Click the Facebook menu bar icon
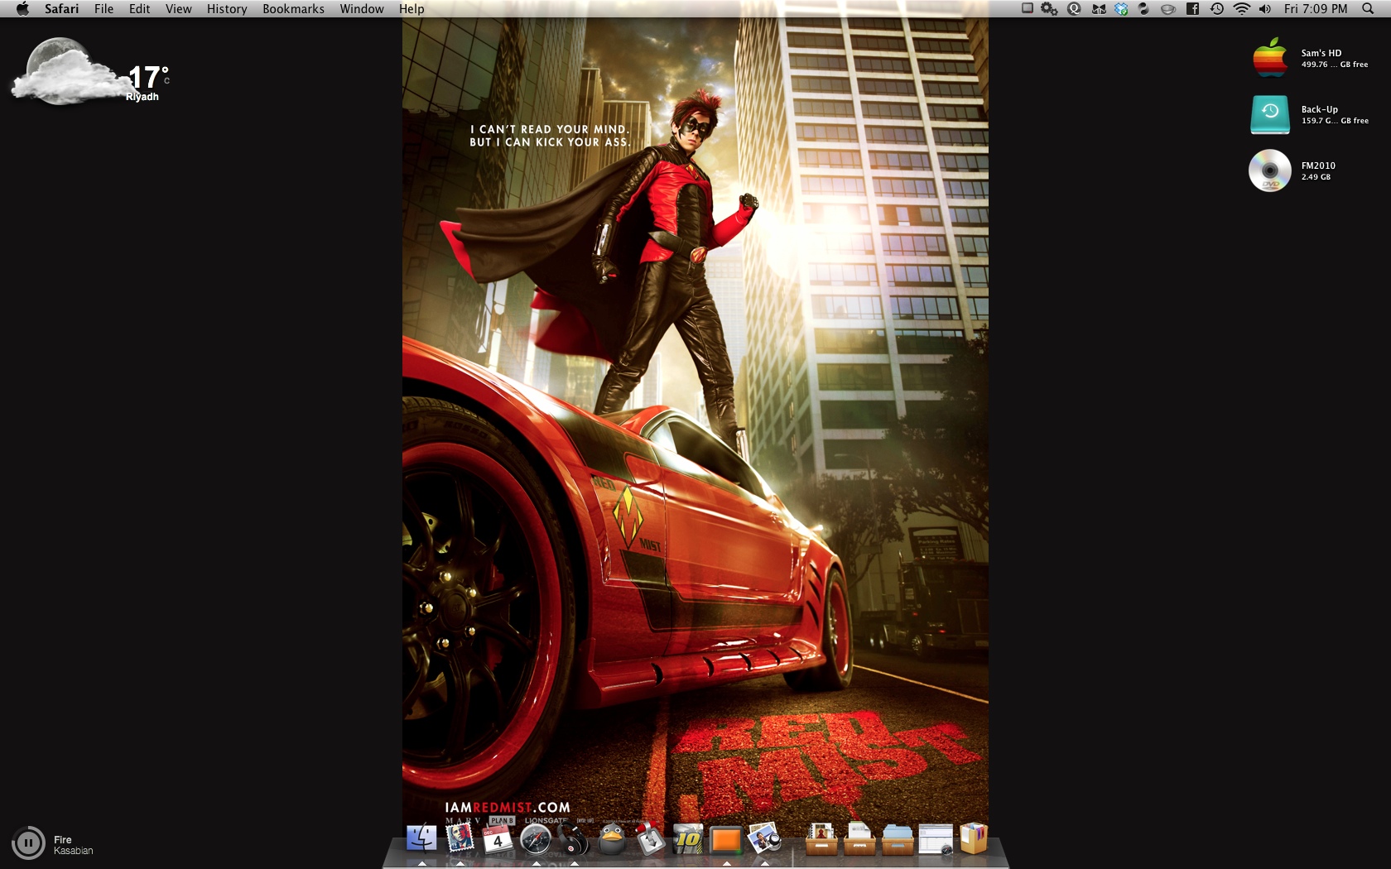 pos(1193,9)
